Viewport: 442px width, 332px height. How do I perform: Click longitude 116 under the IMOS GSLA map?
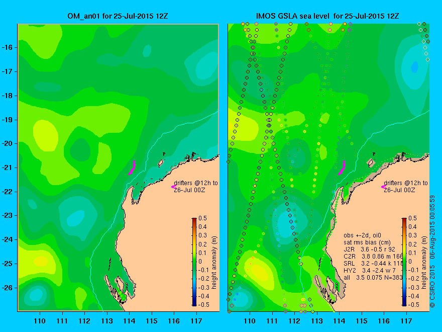384,321
